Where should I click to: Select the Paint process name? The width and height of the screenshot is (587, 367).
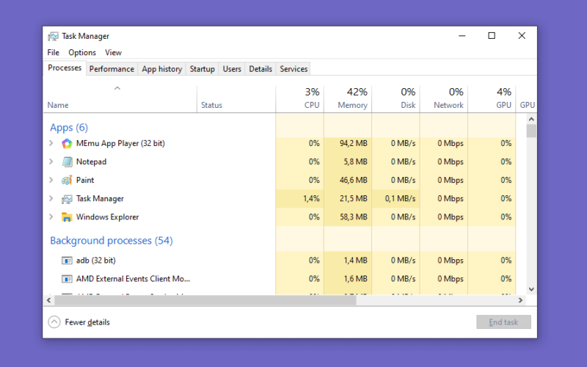click(85, 180)
